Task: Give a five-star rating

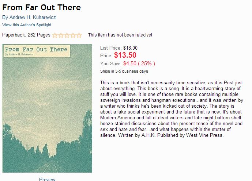Action: [79, 35]
